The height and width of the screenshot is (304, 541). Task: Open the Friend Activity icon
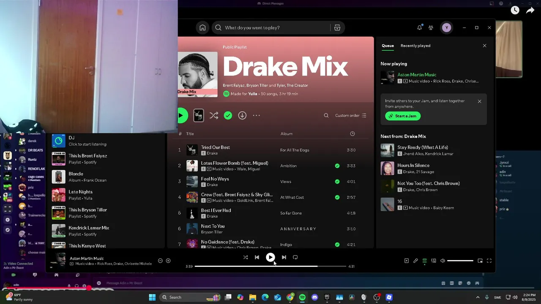point(431,27)
